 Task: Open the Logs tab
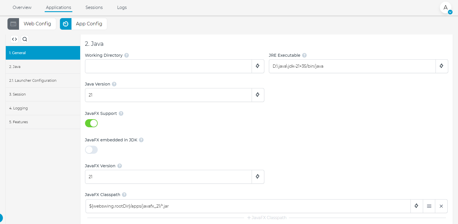(122, 7)
